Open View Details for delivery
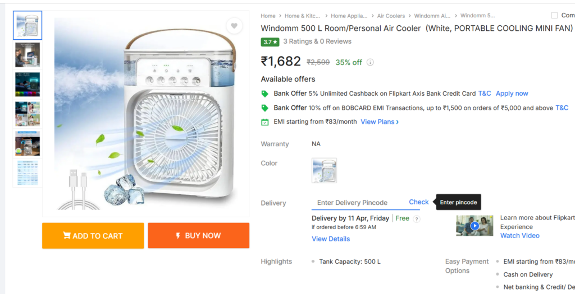This screenshot has width=575, height=294. (331, 239)
